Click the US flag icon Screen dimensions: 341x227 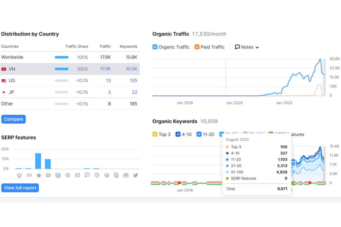pyautogui.click(x=4, y=81)
